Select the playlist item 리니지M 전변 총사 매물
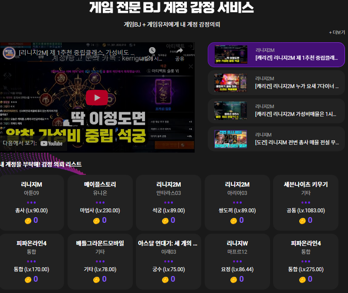This screenshot has width=348, height=293. point(276,139)
